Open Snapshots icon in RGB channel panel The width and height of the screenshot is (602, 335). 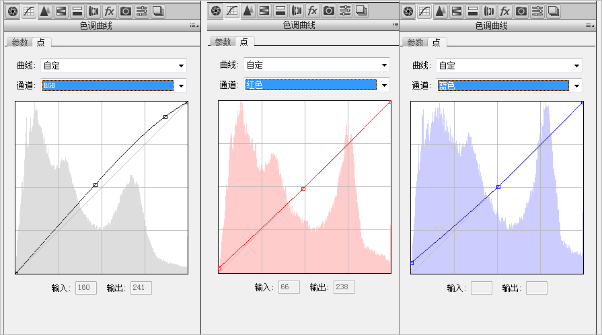coord(158,11)
